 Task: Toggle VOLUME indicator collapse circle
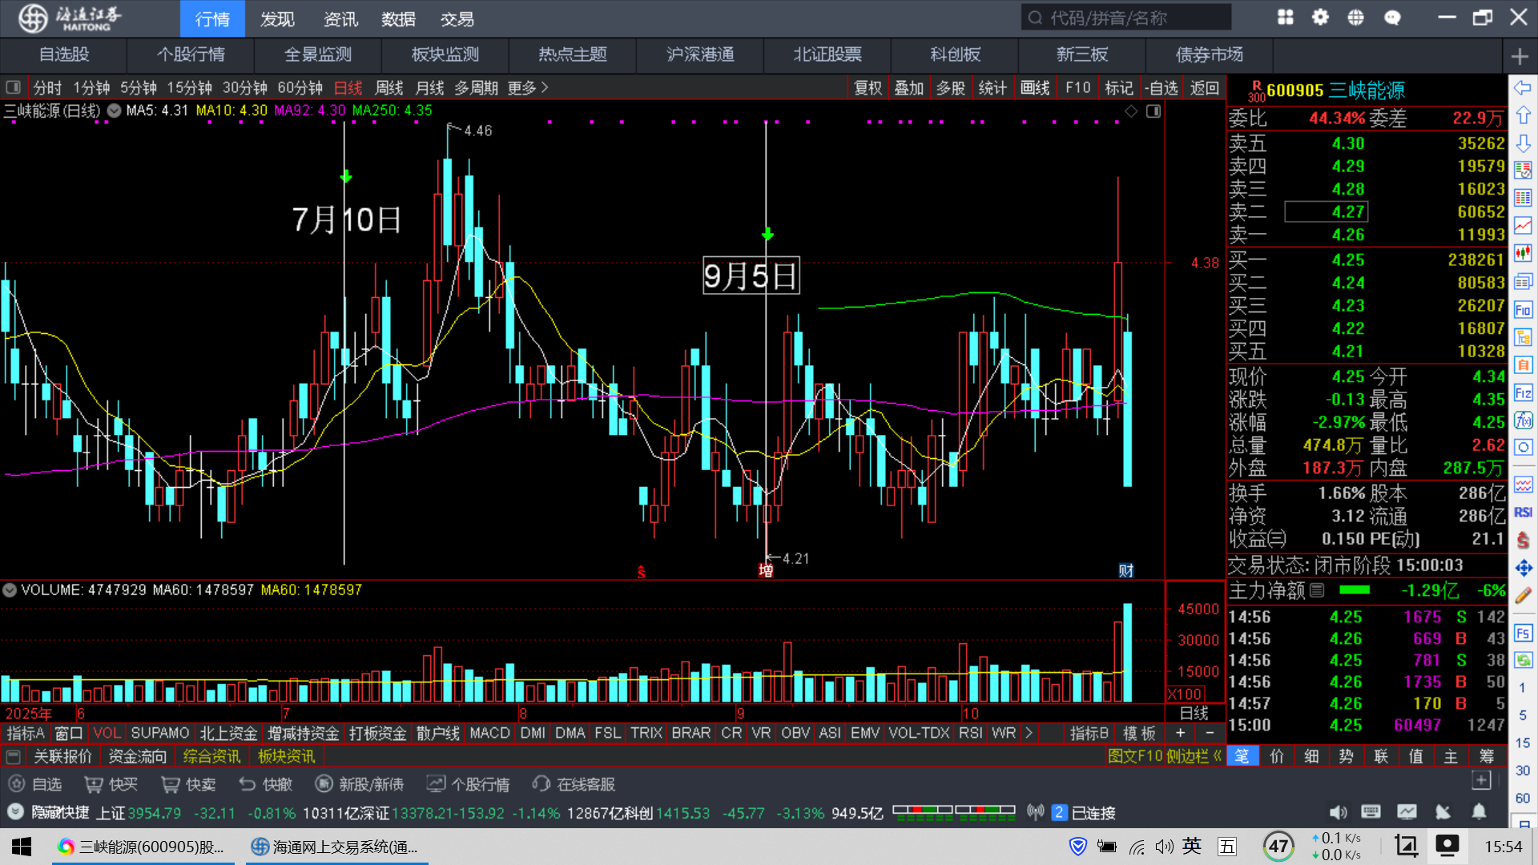pos(10,590)
